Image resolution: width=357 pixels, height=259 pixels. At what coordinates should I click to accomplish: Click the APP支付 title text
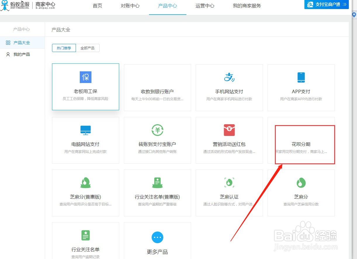point(301,91)
